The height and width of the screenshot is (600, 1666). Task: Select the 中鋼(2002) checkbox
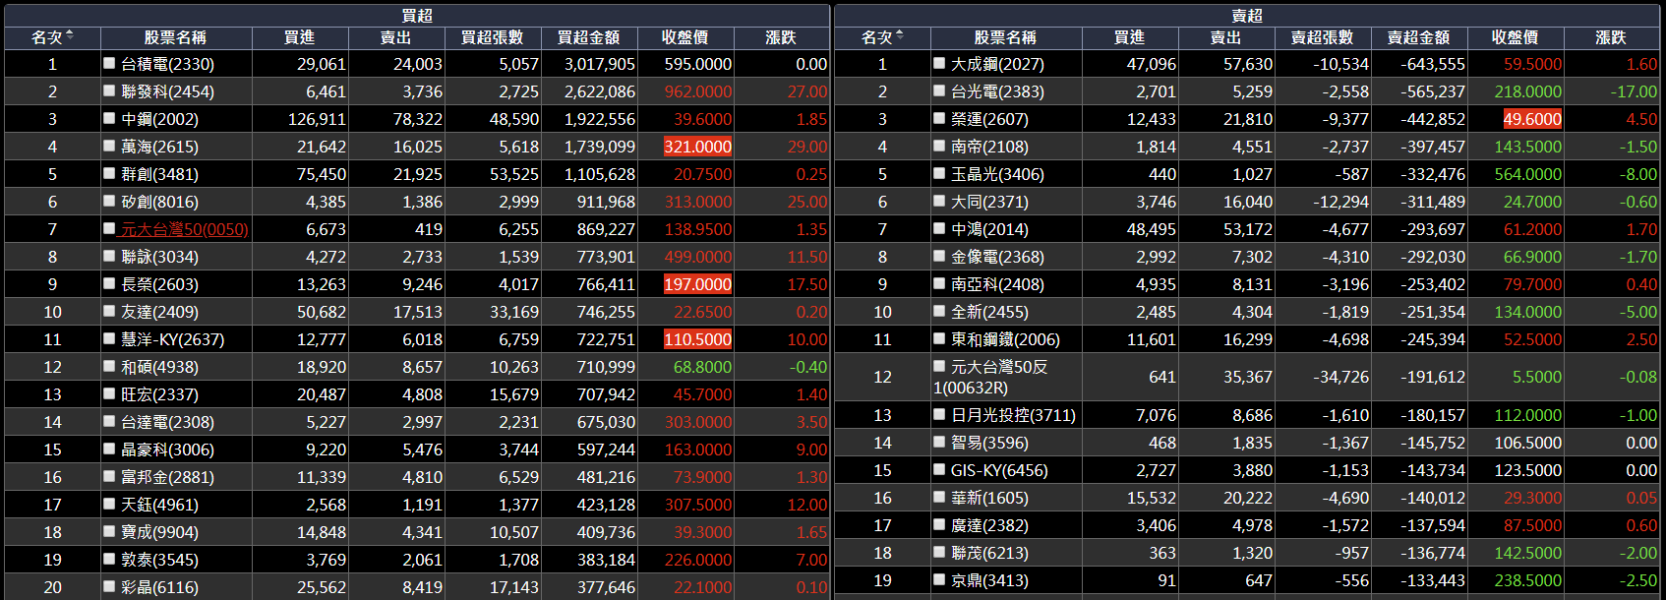[109, 118]
